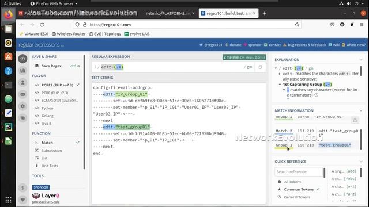The height and width of the screenshot is (207, 369).
Task: Open the Firefox Web Browser app menu
Action: (x=54, y=3)
